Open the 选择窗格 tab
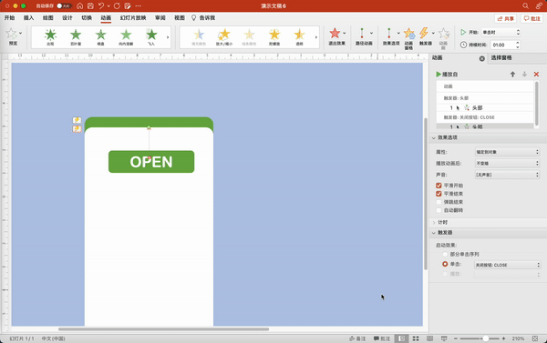547x343 pixels. (x=501, y=58)
